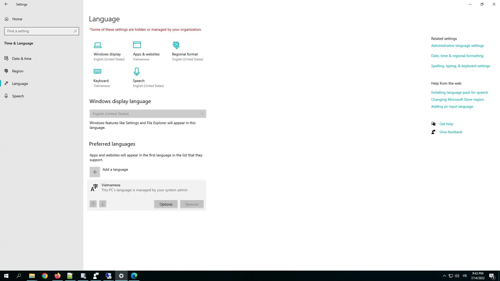The width and height of the screenshot is (500, 281).
Task: Click the Speech microphone icon tile
Action: tap(137, 71)
